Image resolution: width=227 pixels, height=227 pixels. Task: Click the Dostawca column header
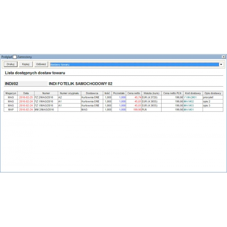tap(92, 93)
